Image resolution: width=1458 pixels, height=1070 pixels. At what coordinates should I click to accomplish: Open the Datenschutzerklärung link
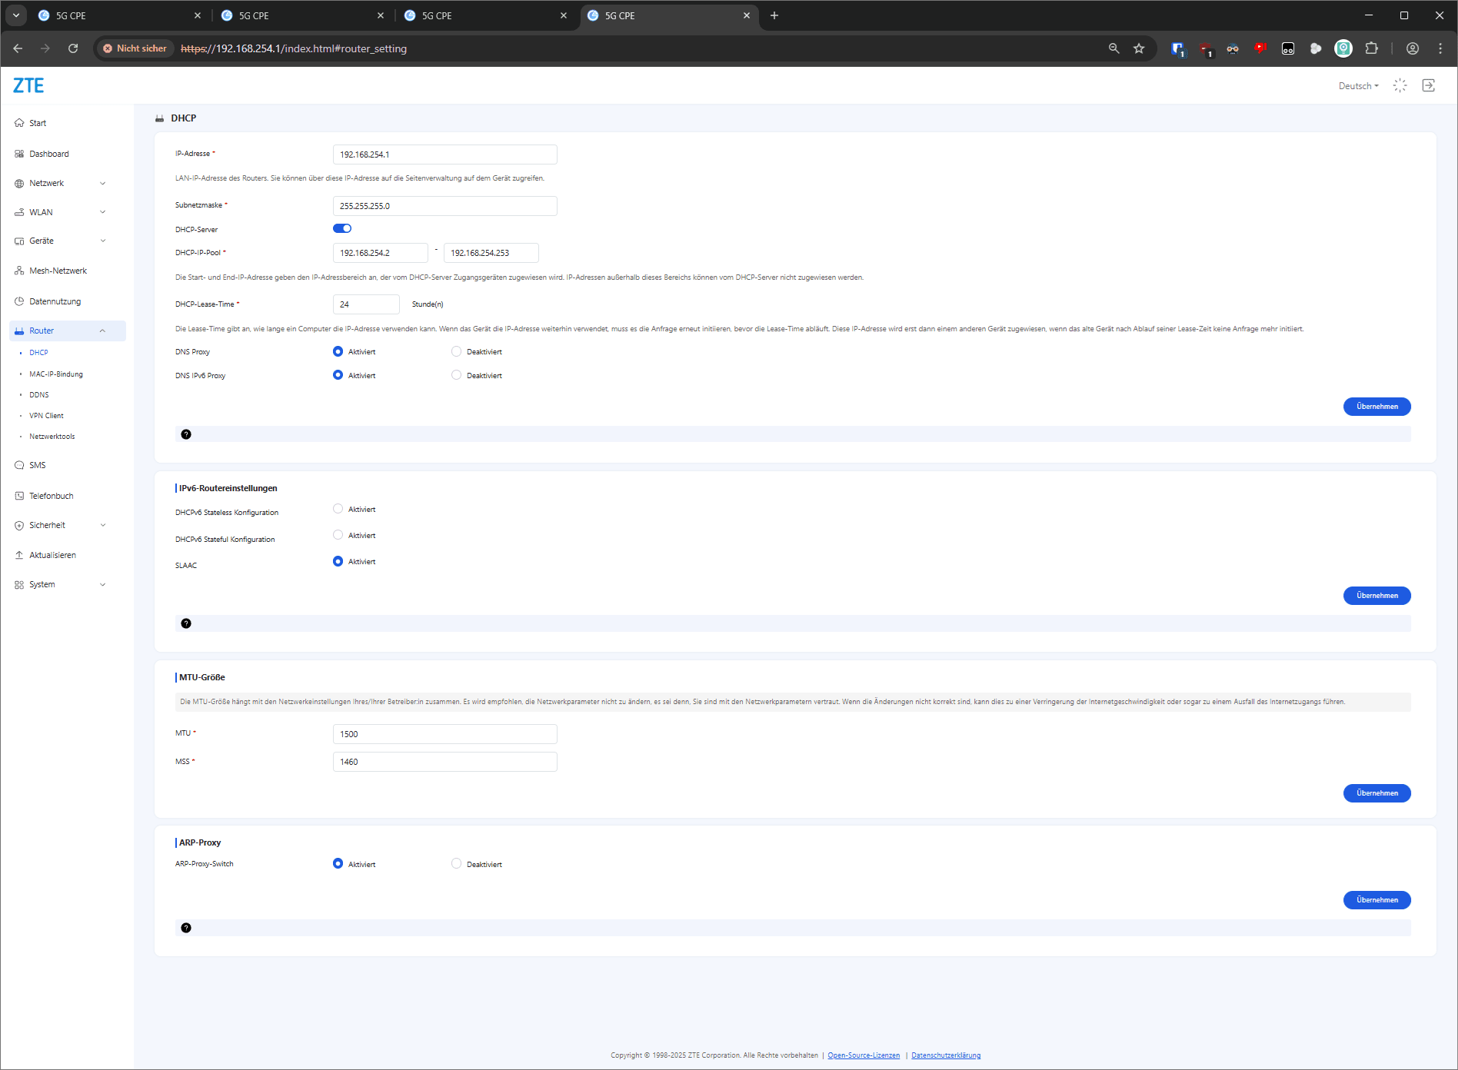(946, 1055)
